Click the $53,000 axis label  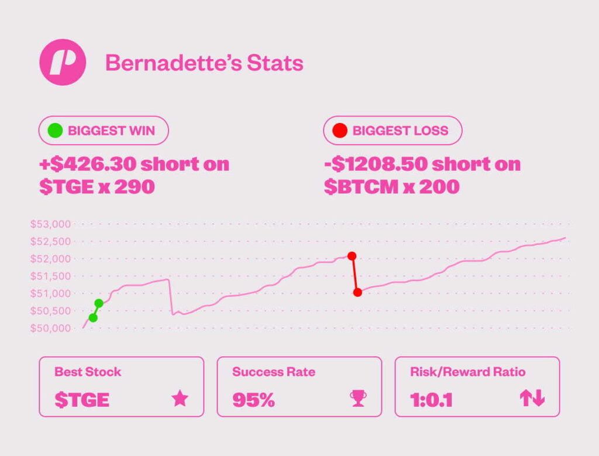pos(50,224)
